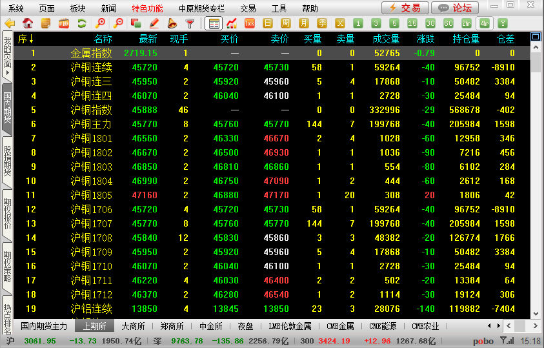Viewport: 544px width, 348px height.
Task: Click the vertical scrollbar down arrow
Action: coord(536,314)
